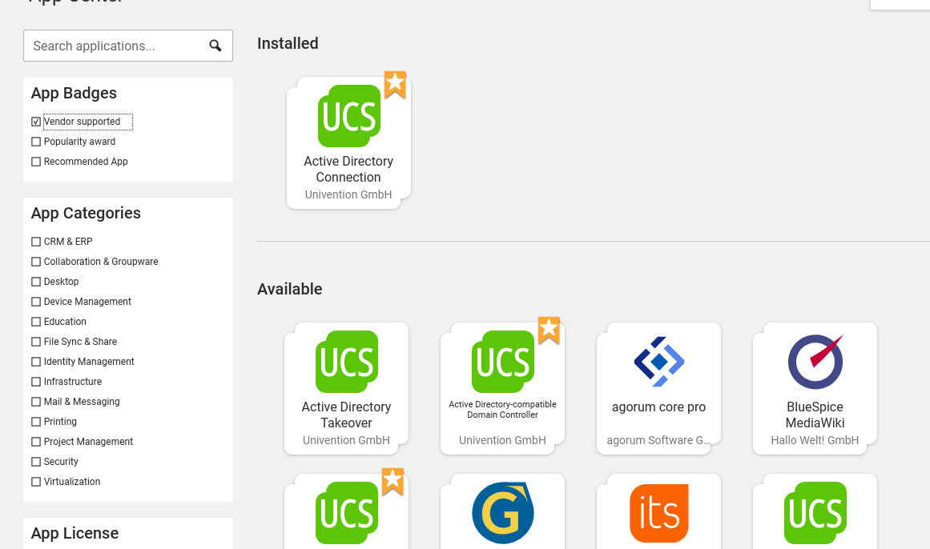Viewport: 930px width, 549px height.
Task: Select the Collaboration & Groupware category
Action: [x=36, y=262]
